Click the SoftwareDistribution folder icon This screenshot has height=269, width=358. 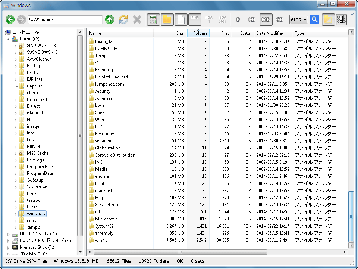(91, 155)
